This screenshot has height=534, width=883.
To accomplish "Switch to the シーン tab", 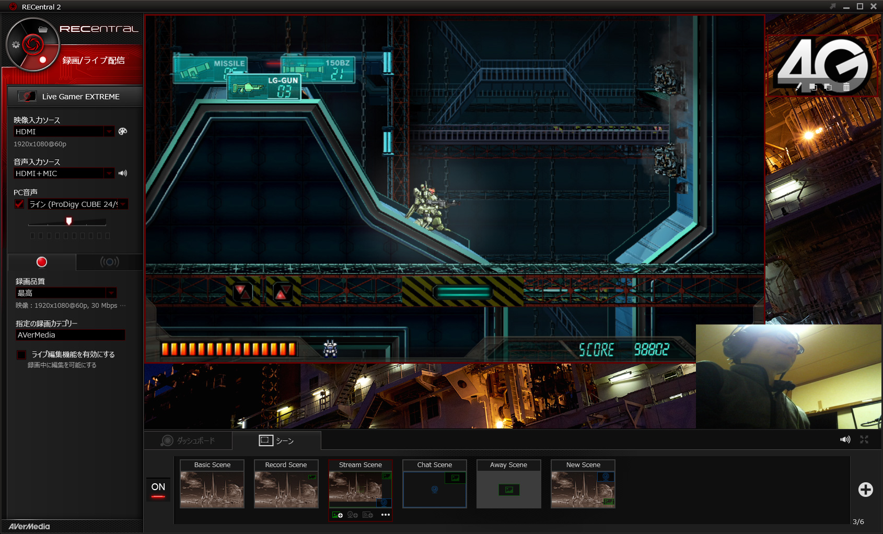I will coord(277,440).
